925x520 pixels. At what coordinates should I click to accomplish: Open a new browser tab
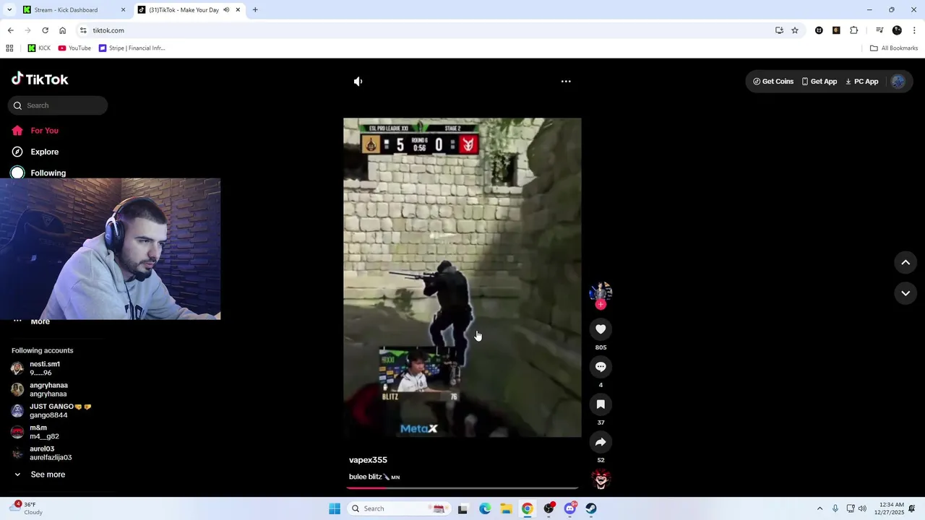[255, 10]
